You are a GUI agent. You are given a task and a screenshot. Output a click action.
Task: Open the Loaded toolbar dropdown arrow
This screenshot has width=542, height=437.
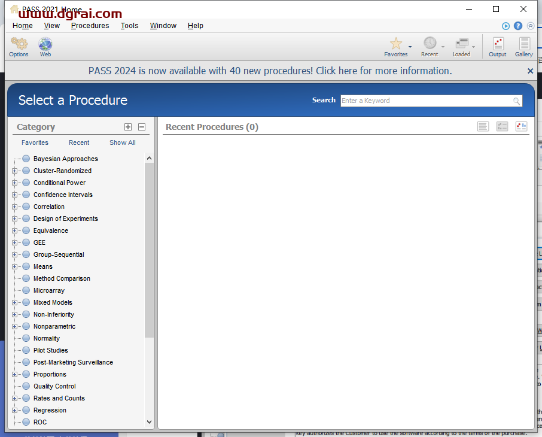pos(474,47)
